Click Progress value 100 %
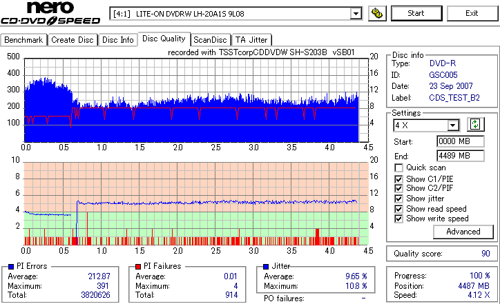 [480, 276]
